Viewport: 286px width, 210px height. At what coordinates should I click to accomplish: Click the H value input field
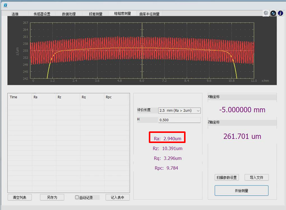click(179, 120)
